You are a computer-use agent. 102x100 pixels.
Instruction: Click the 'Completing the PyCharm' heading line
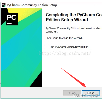[74, 15]
